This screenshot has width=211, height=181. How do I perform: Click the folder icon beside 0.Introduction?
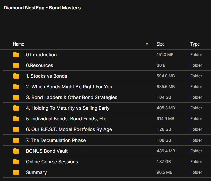pos(16,55)
